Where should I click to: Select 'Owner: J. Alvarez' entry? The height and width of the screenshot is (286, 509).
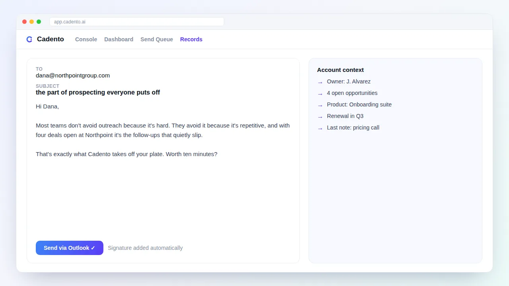[349, 81]
